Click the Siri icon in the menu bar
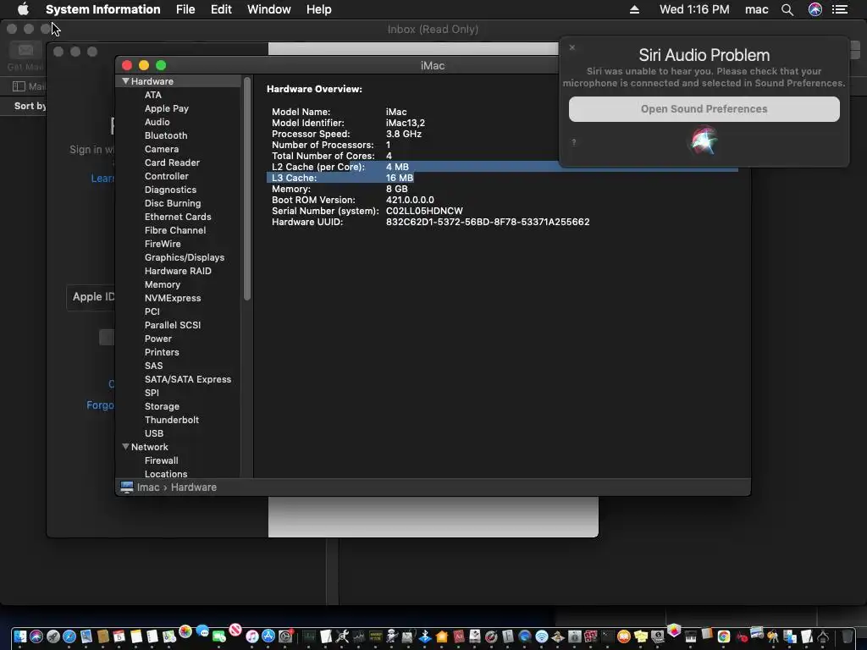The width and height of the screenshot is (867, 650). coord(815,9)
